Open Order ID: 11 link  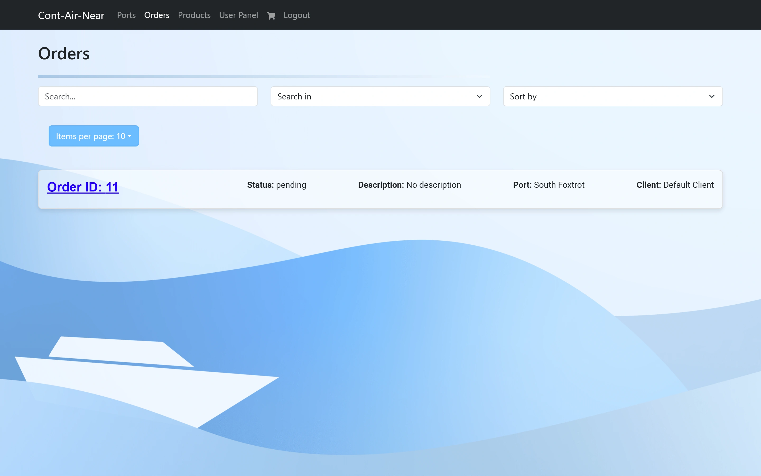click(x=83, y=187)
